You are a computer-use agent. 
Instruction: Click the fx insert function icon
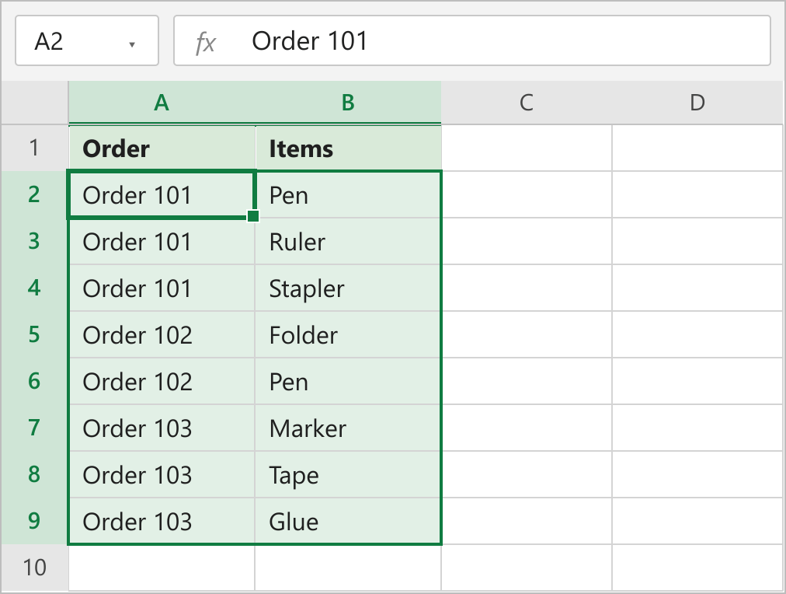(206, 42)
